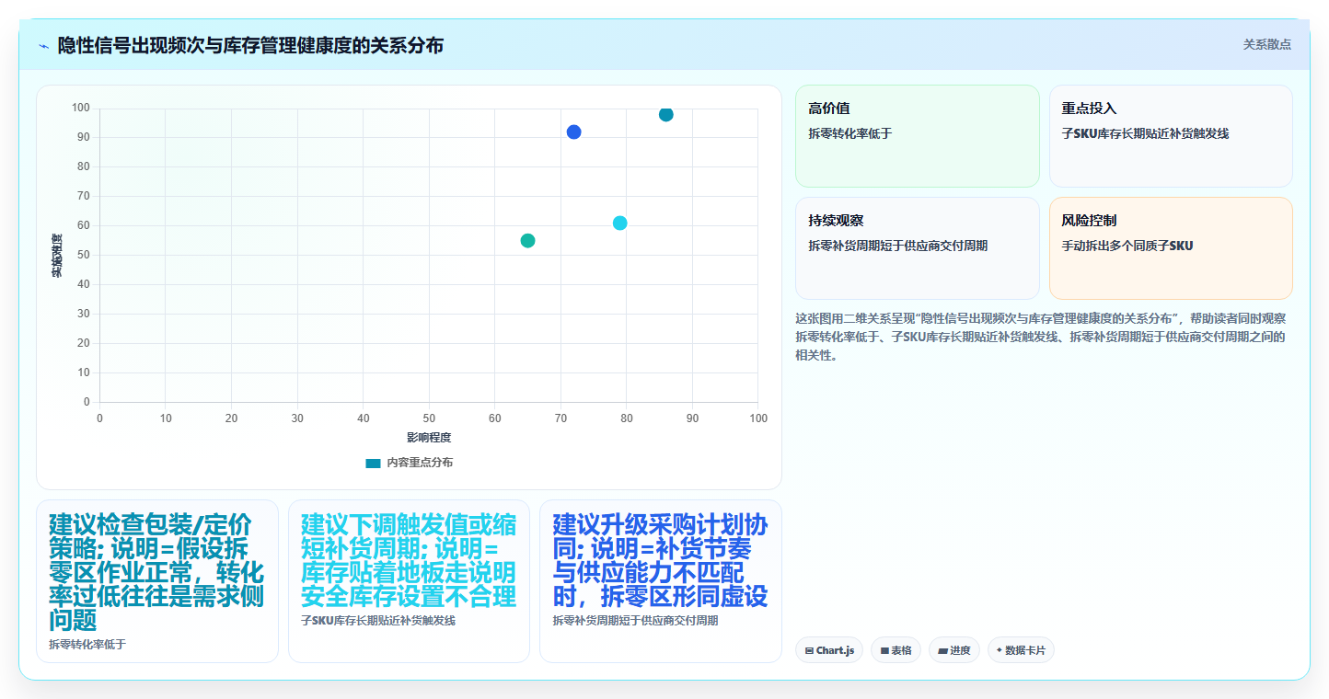Click the y-axis tick value 100
Image resolution: width=1329 pixels, height=699 pixels.
80,109
